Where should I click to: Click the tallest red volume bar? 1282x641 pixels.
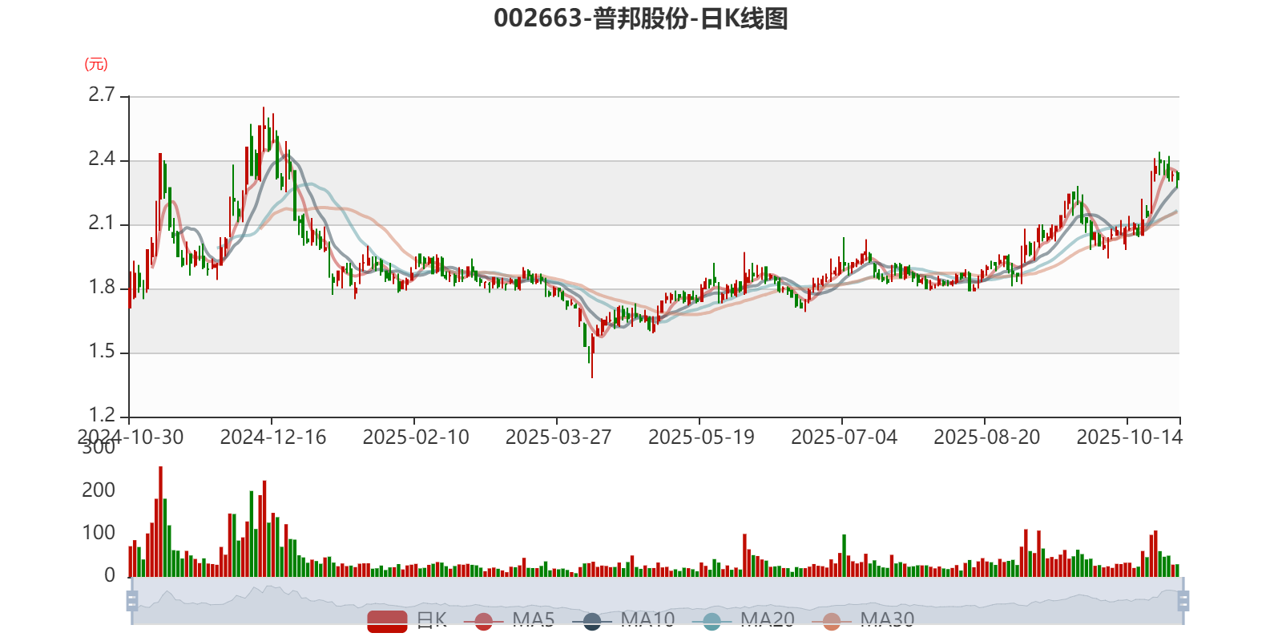click(160, 522)
